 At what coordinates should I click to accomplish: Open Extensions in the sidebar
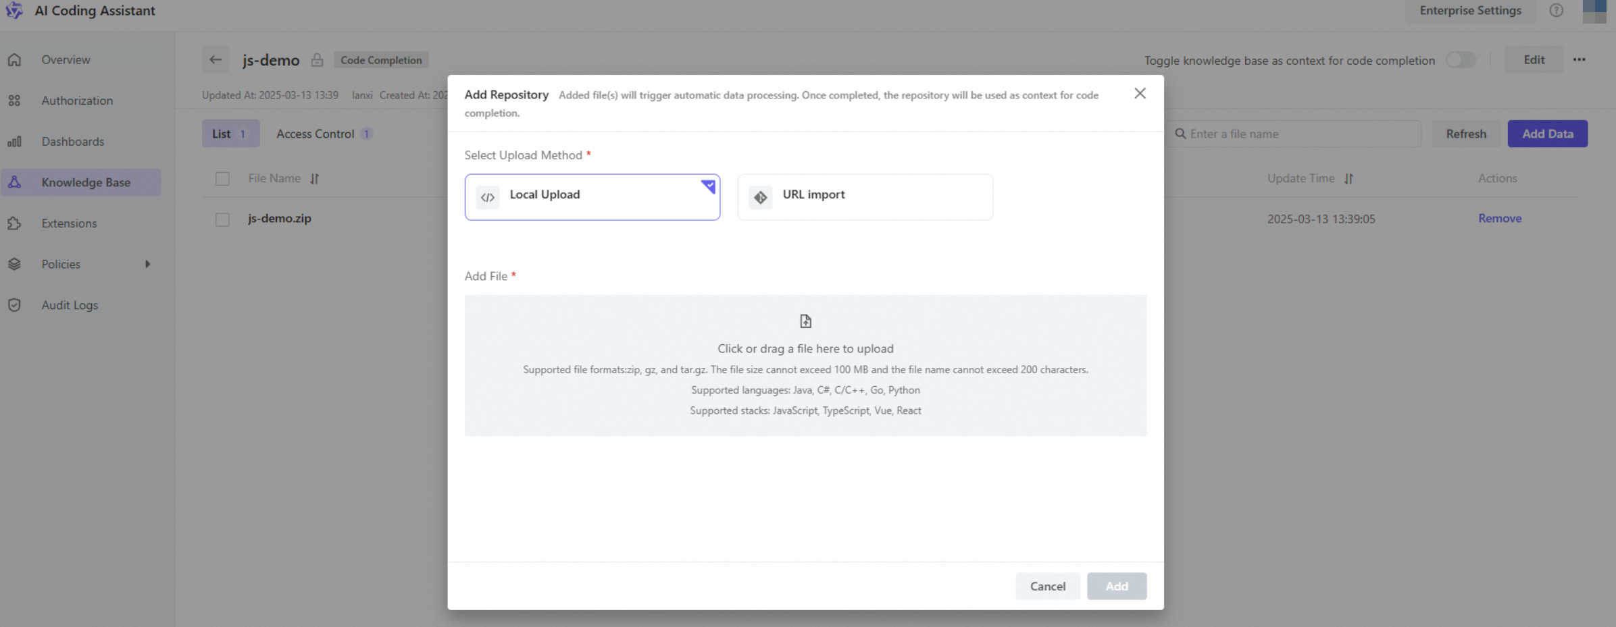tap(81, 223)
